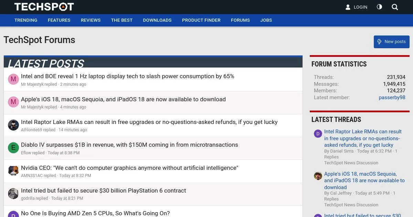The image size is (413, 217).
Task: Open the JOBS navigation link
Action: pyautogui.click(x=266, y=20)
